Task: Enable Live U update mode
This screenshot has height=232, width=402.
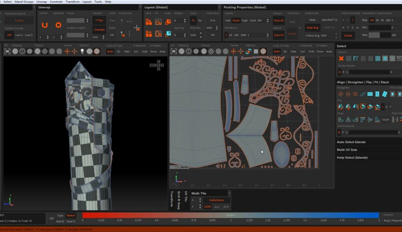Action: pyautogui.click(x=19, y=35)
